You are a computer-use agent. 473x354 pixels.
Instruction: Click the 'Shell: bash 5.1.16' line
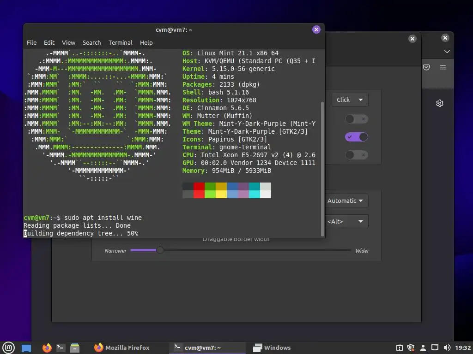(215, 92)
